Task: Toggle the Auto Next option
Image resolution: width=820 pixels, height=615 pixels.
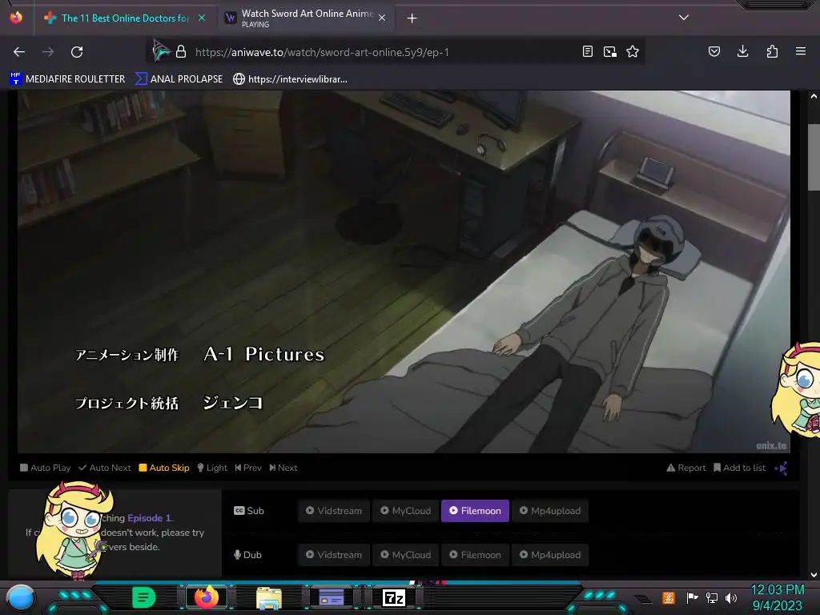Action: click(105, 468)
